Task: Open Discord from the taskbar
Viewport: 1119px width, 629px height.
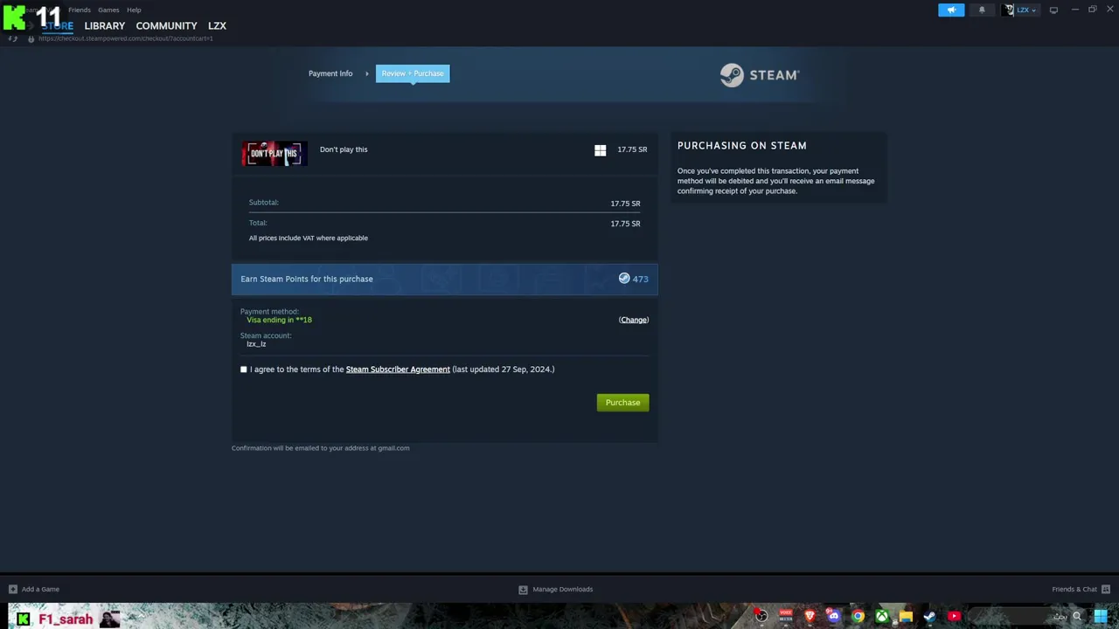Action: pos(833,616)
